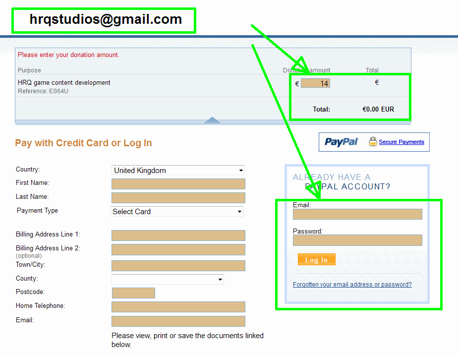Image resolution: width=458 pixels, height=354 pixels.
Task: Click the Reference: ES64U text
Action: 43,91
